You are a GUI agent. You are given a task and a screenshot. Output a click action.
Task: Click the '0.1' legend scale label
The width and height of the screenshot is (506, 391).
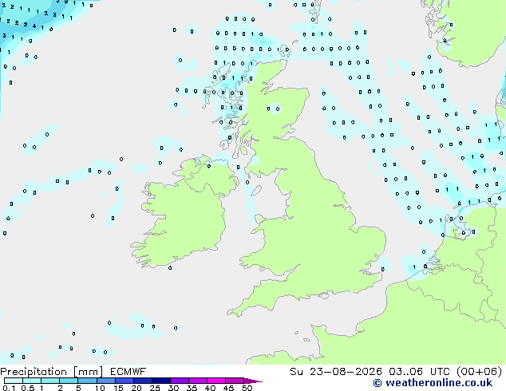tap(9, 388)
